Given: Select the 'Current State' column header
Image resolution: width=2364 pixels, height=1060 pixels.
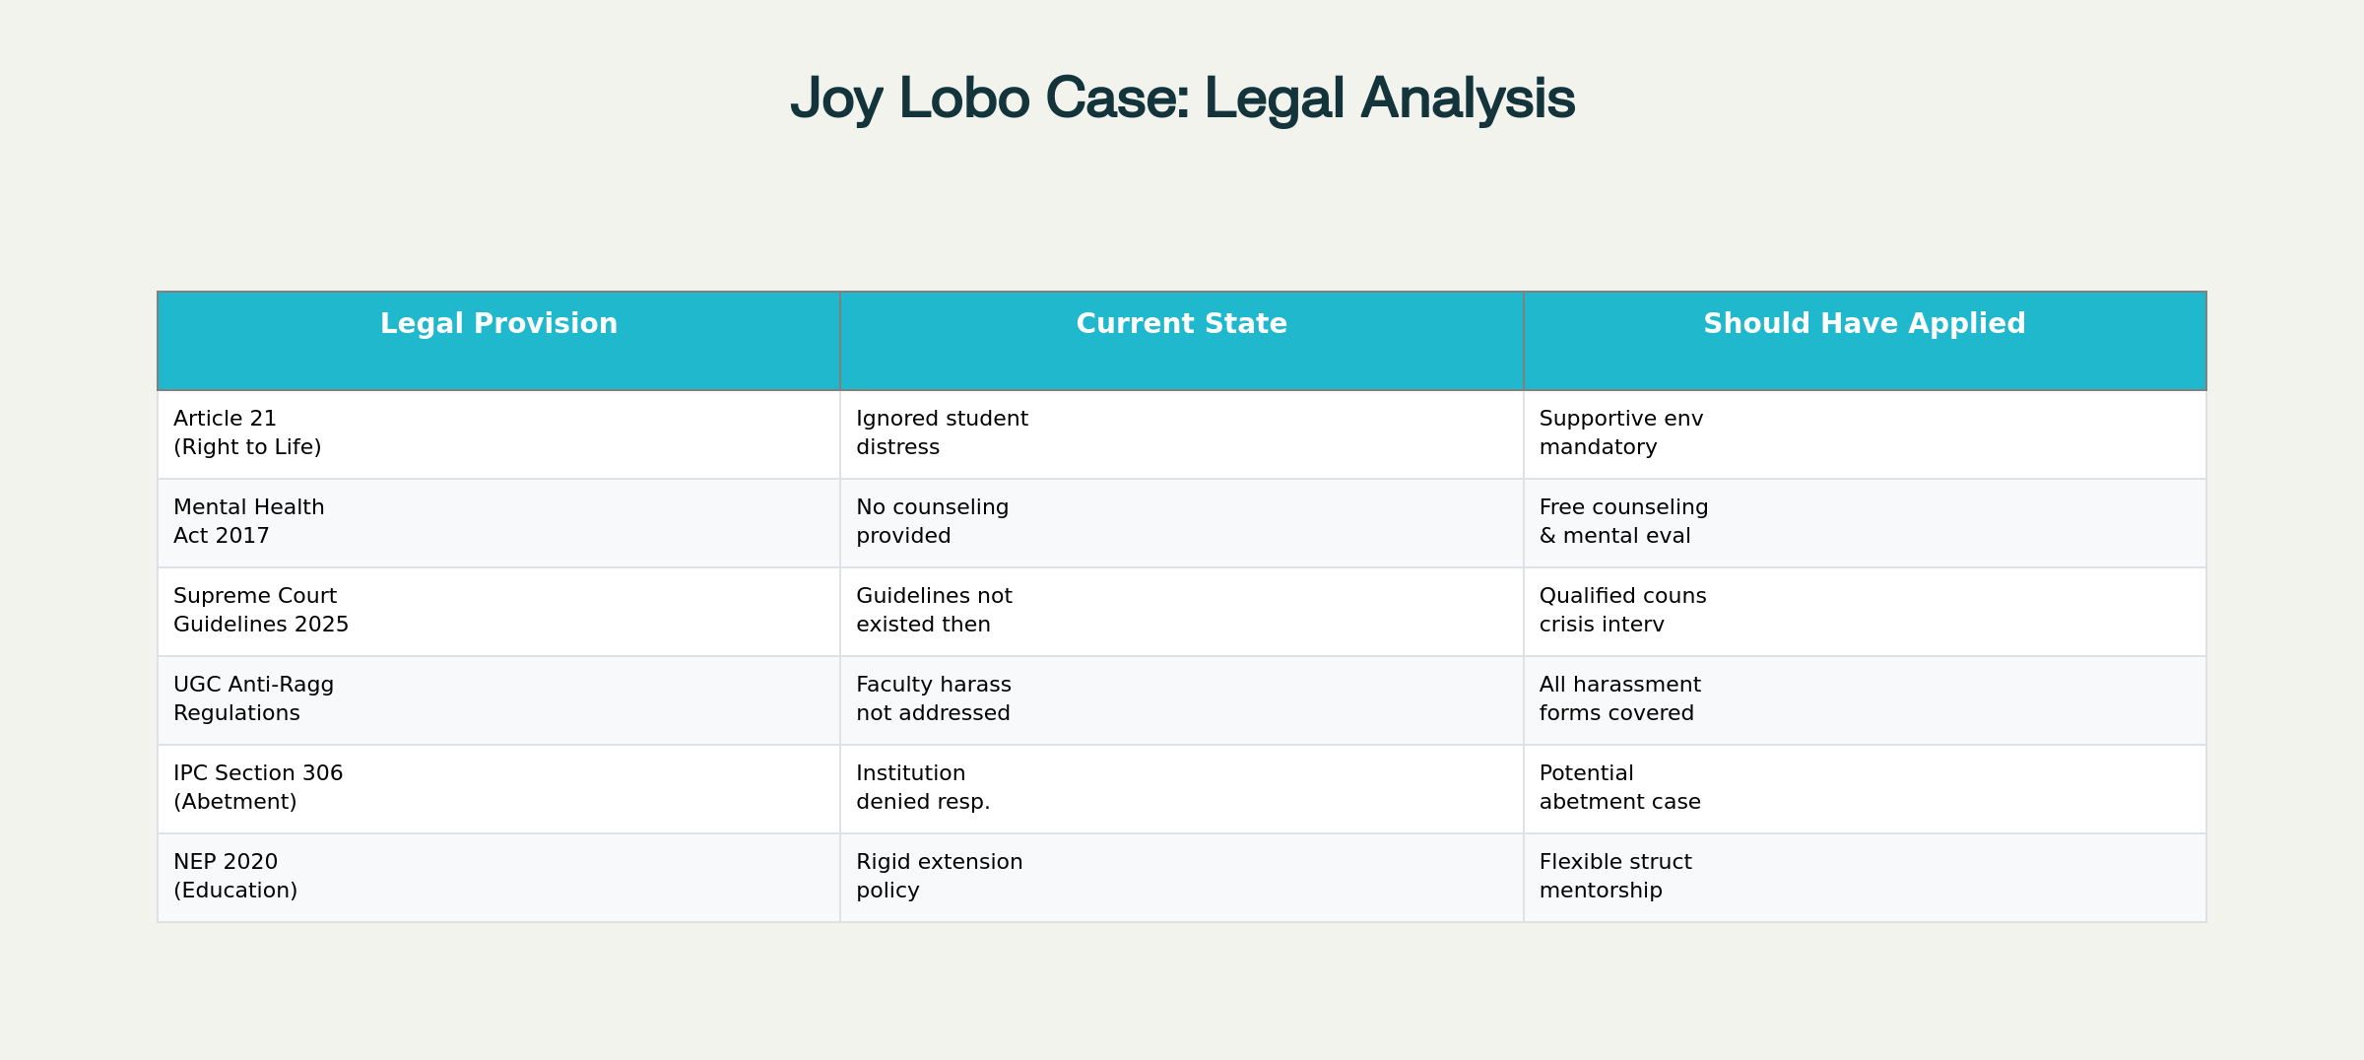Looking at the screenshot, I should tap(1181, 324).
